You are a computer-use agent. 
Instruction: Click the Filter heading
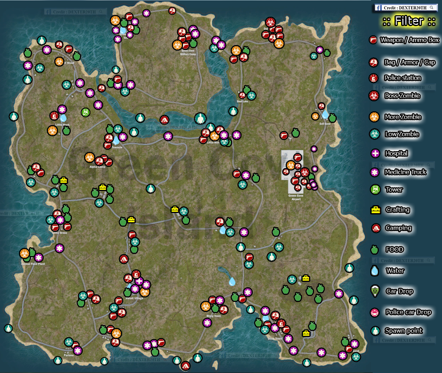(x=409, y=21)
